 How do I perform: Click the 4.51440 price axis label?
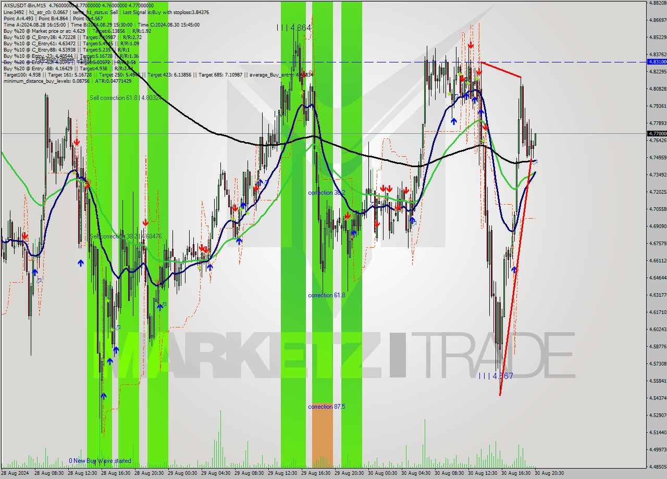pyautogui.click(x=658, y=432)
